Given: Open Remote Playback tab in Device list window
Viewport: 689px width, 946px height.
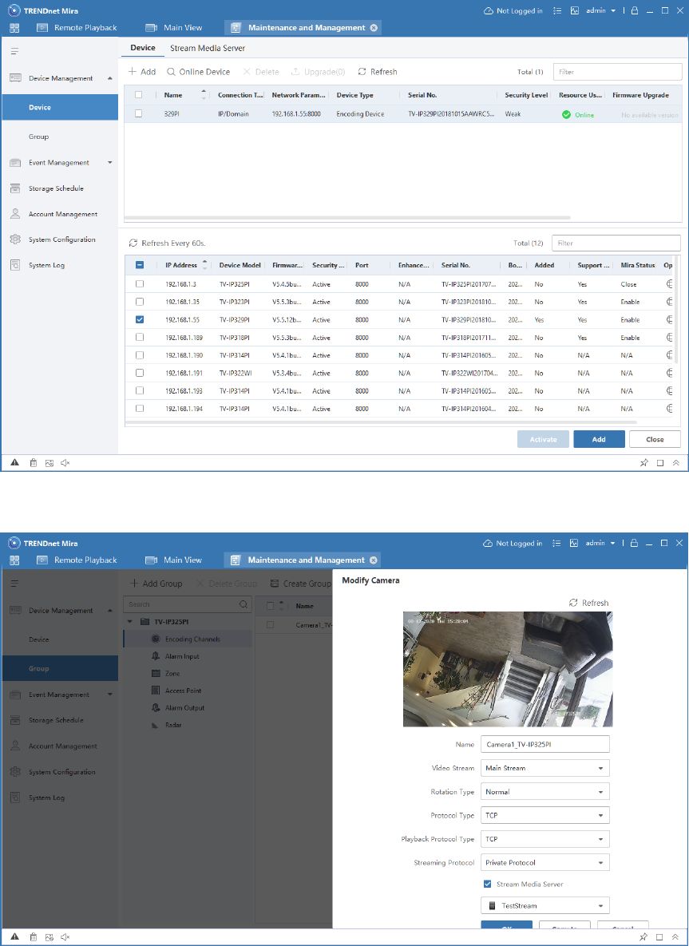Looking at the screenshot, I should (x=77, y=28).
